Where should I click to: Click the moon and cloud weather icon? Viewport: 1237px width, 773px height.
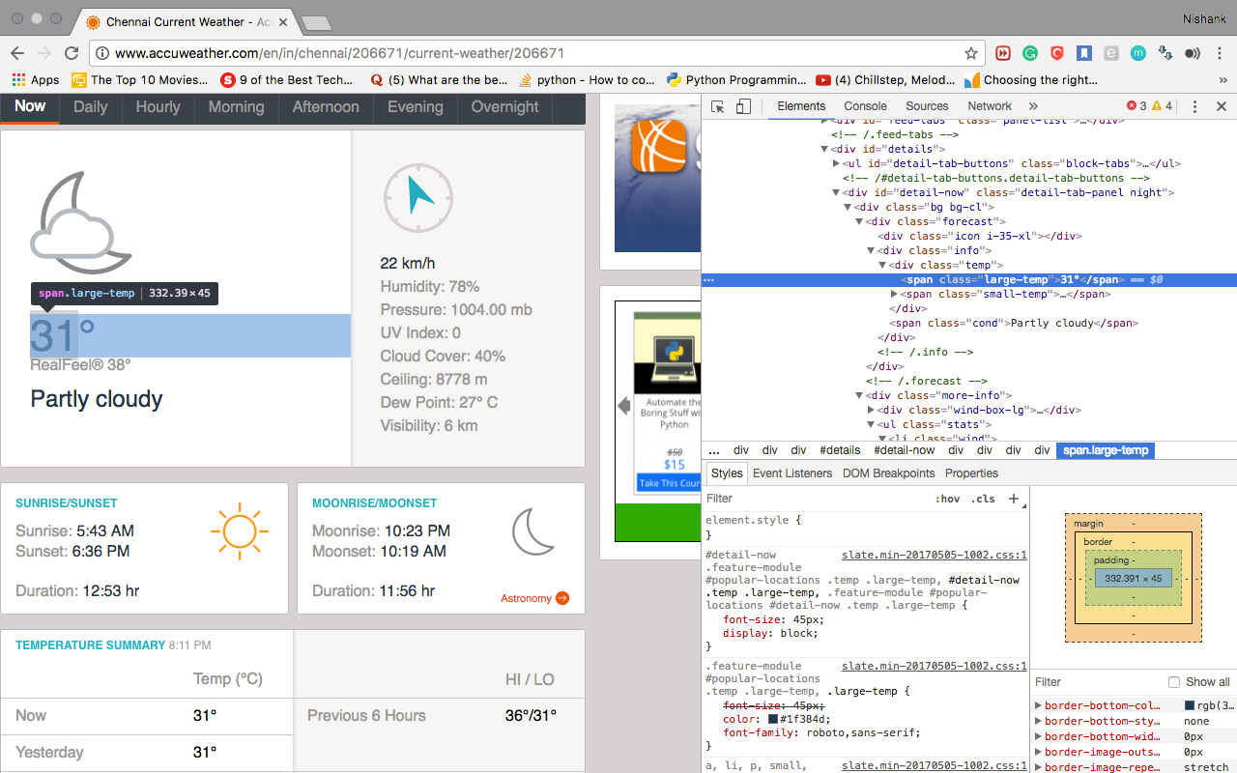pos(81,223)
